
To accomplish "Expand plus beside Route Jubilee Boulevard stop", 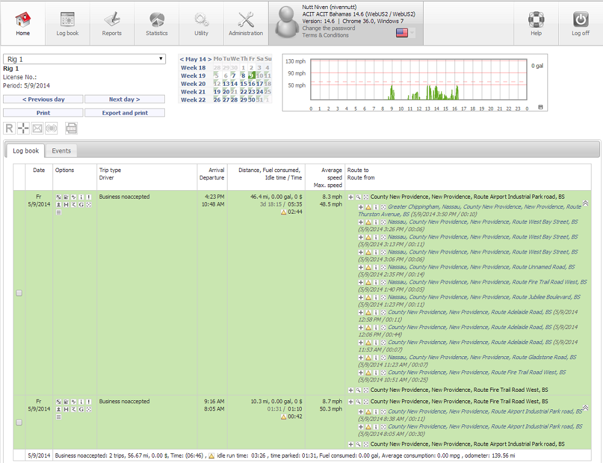I will click(361, 297).
